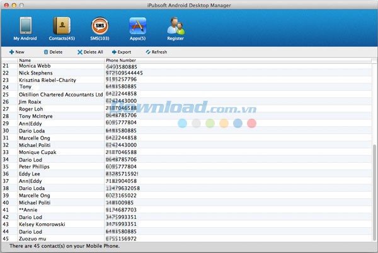
Task: Sort by the Name column header
Action: (25, 60)
